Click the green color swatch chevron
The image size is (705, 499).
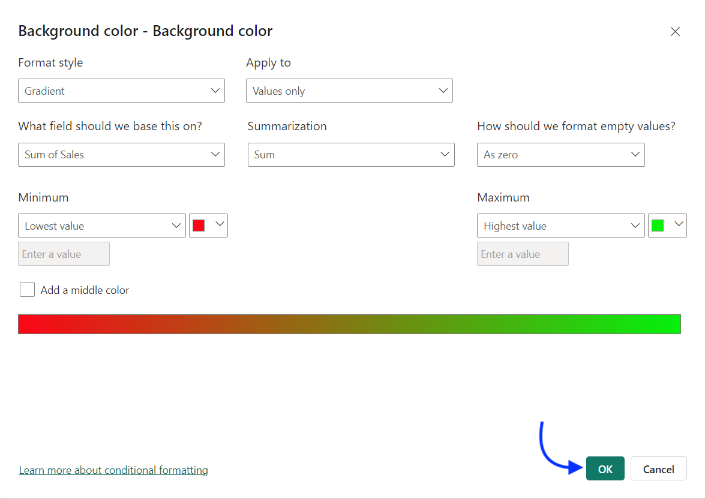[x=678, y=226]
